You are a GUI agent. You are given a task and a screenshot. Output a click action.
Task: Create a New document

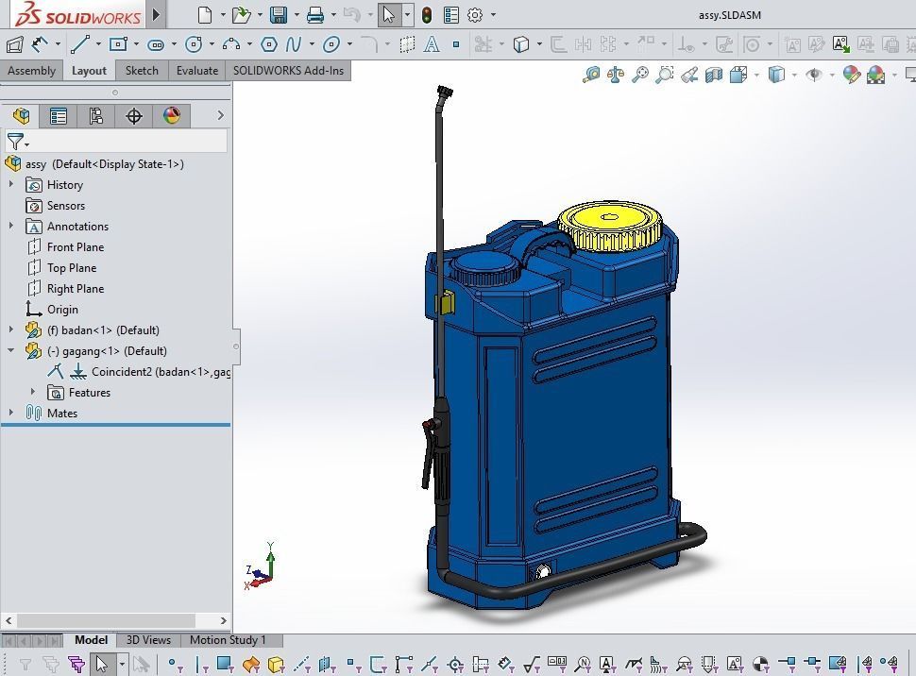pos(204,14)
